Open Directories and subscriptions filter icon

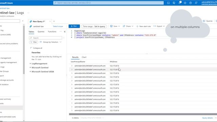coord(174,3)
